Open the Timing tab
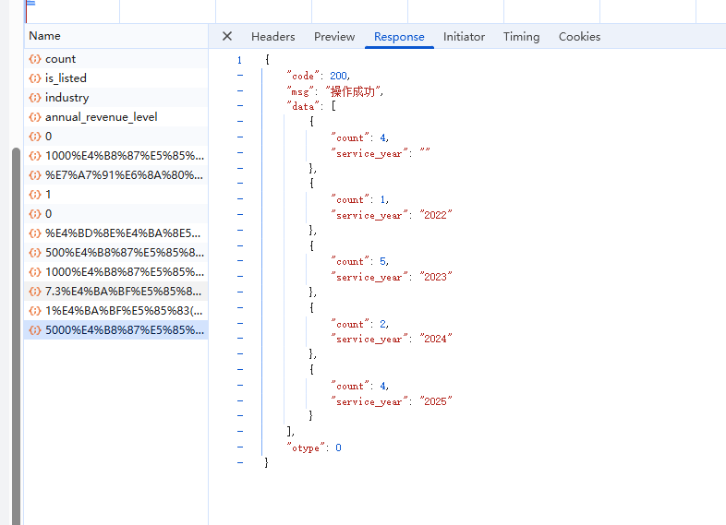This screenshot has width=726, height=525. click(x=521, y=37)
